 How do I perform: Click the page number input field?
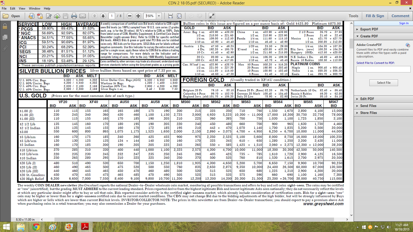[x=112, y=16]
